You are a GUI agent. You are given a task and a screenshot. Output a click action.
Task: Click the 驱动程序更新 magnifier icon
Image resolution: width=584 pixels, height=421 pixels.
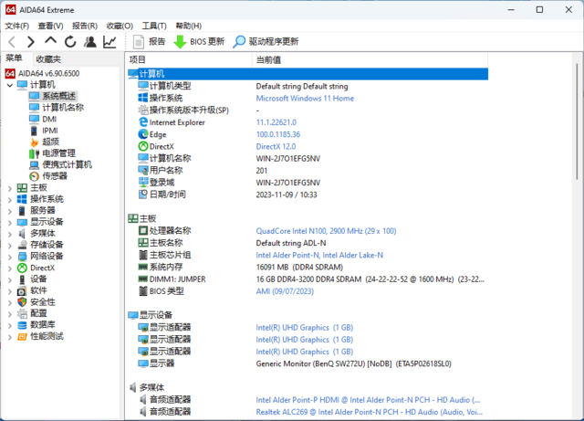click(240, 42)
